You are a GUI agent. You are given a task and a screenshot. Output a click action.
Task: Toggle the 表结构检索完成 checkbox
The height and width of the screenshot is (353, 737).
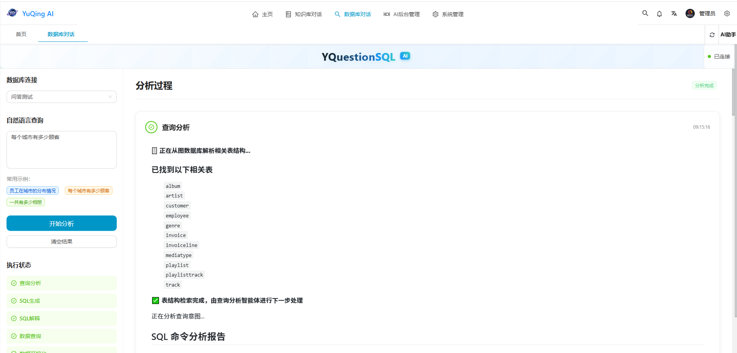(x=155, y=300)
